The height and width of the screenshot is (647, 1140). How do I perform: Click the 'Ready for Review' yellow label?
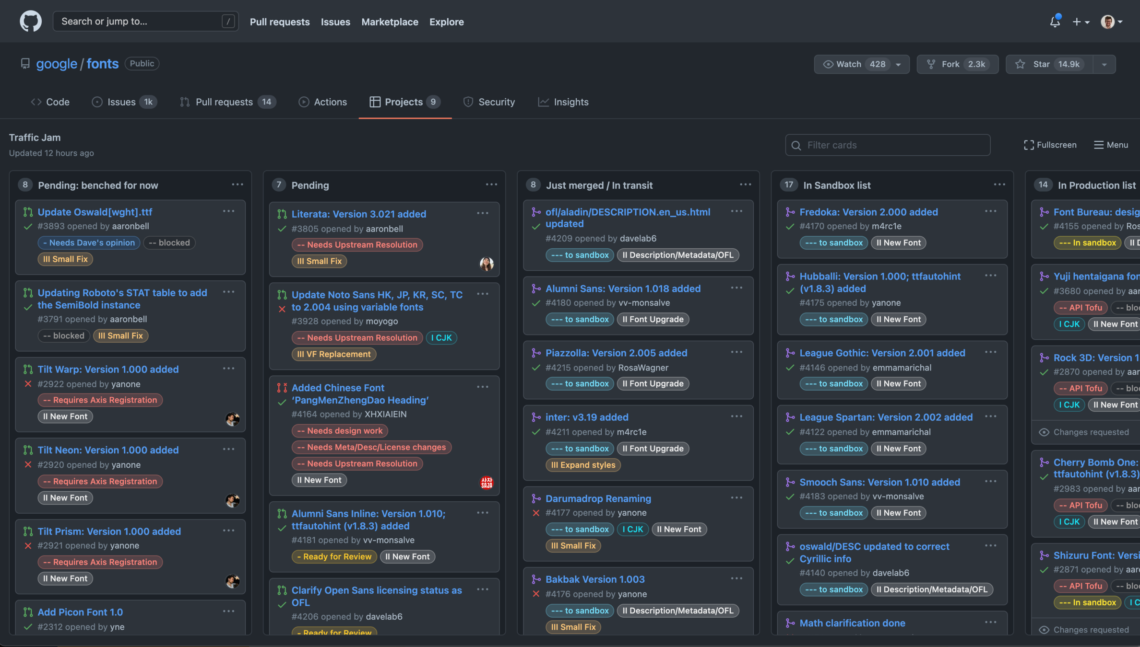pyautogui.click(x=334, y=556)
